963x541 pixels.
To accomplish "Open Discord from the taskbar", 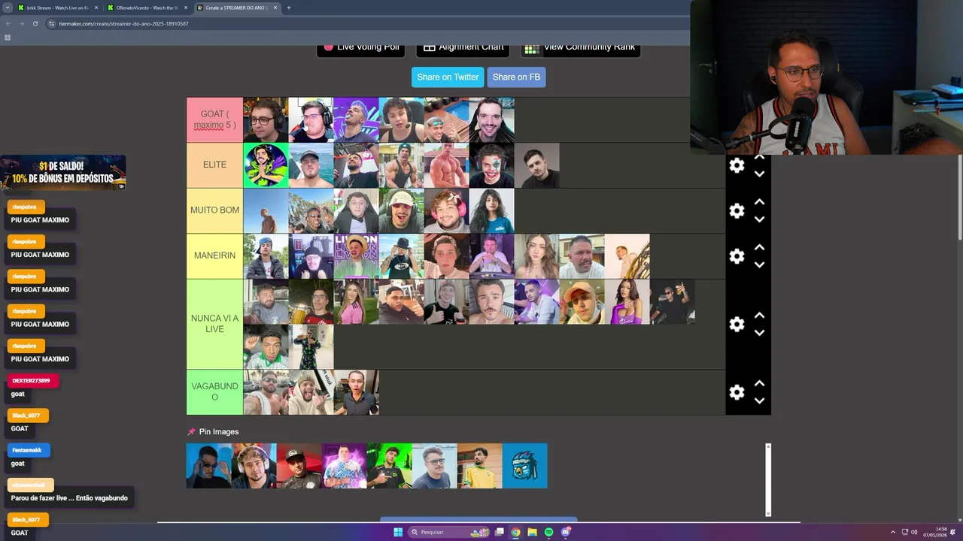I will click(565, 532).
